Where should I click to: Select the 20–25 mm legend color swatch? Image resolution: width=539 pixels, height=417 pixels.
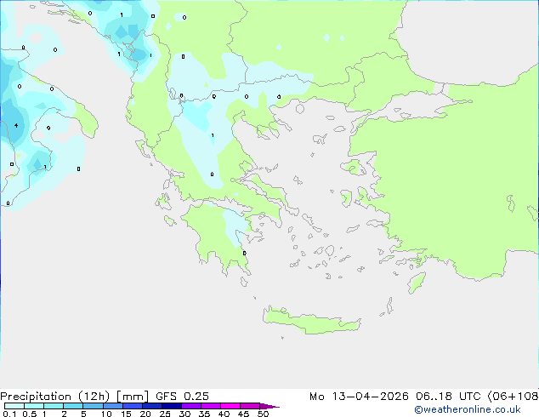(152, 406)
